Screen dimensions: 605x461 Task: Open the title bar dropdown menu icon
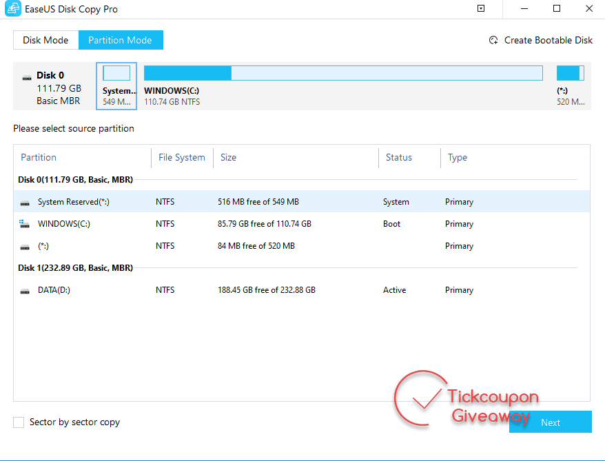point(481,9)
